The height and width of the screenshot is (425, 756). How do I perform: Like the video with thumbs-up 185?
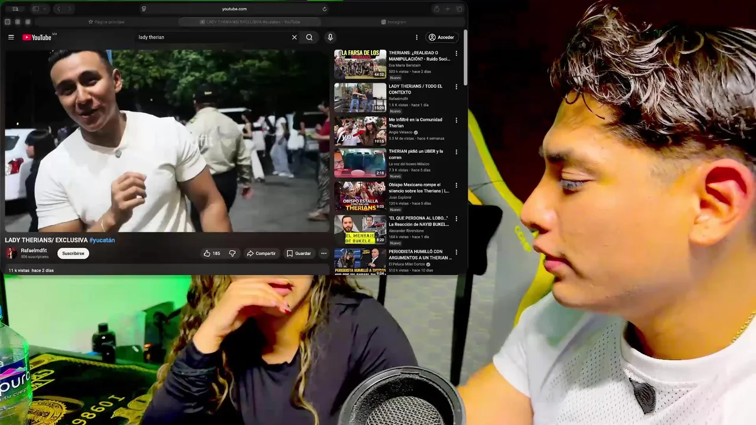[x=211, y=253]
